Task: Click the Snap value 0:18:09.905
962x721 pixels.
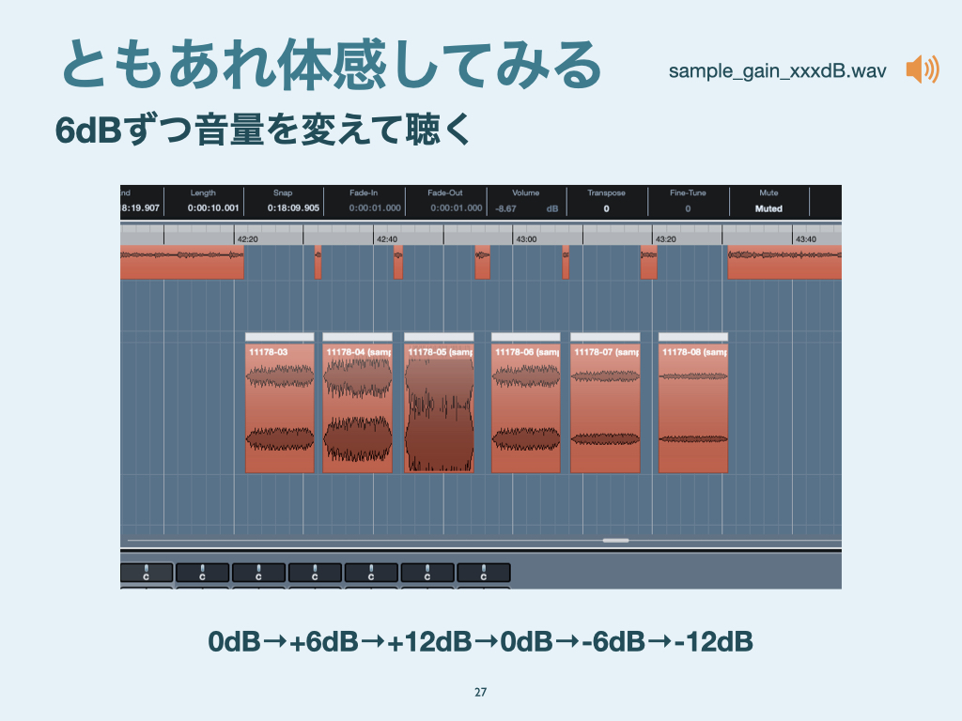Action: point(293,208)
